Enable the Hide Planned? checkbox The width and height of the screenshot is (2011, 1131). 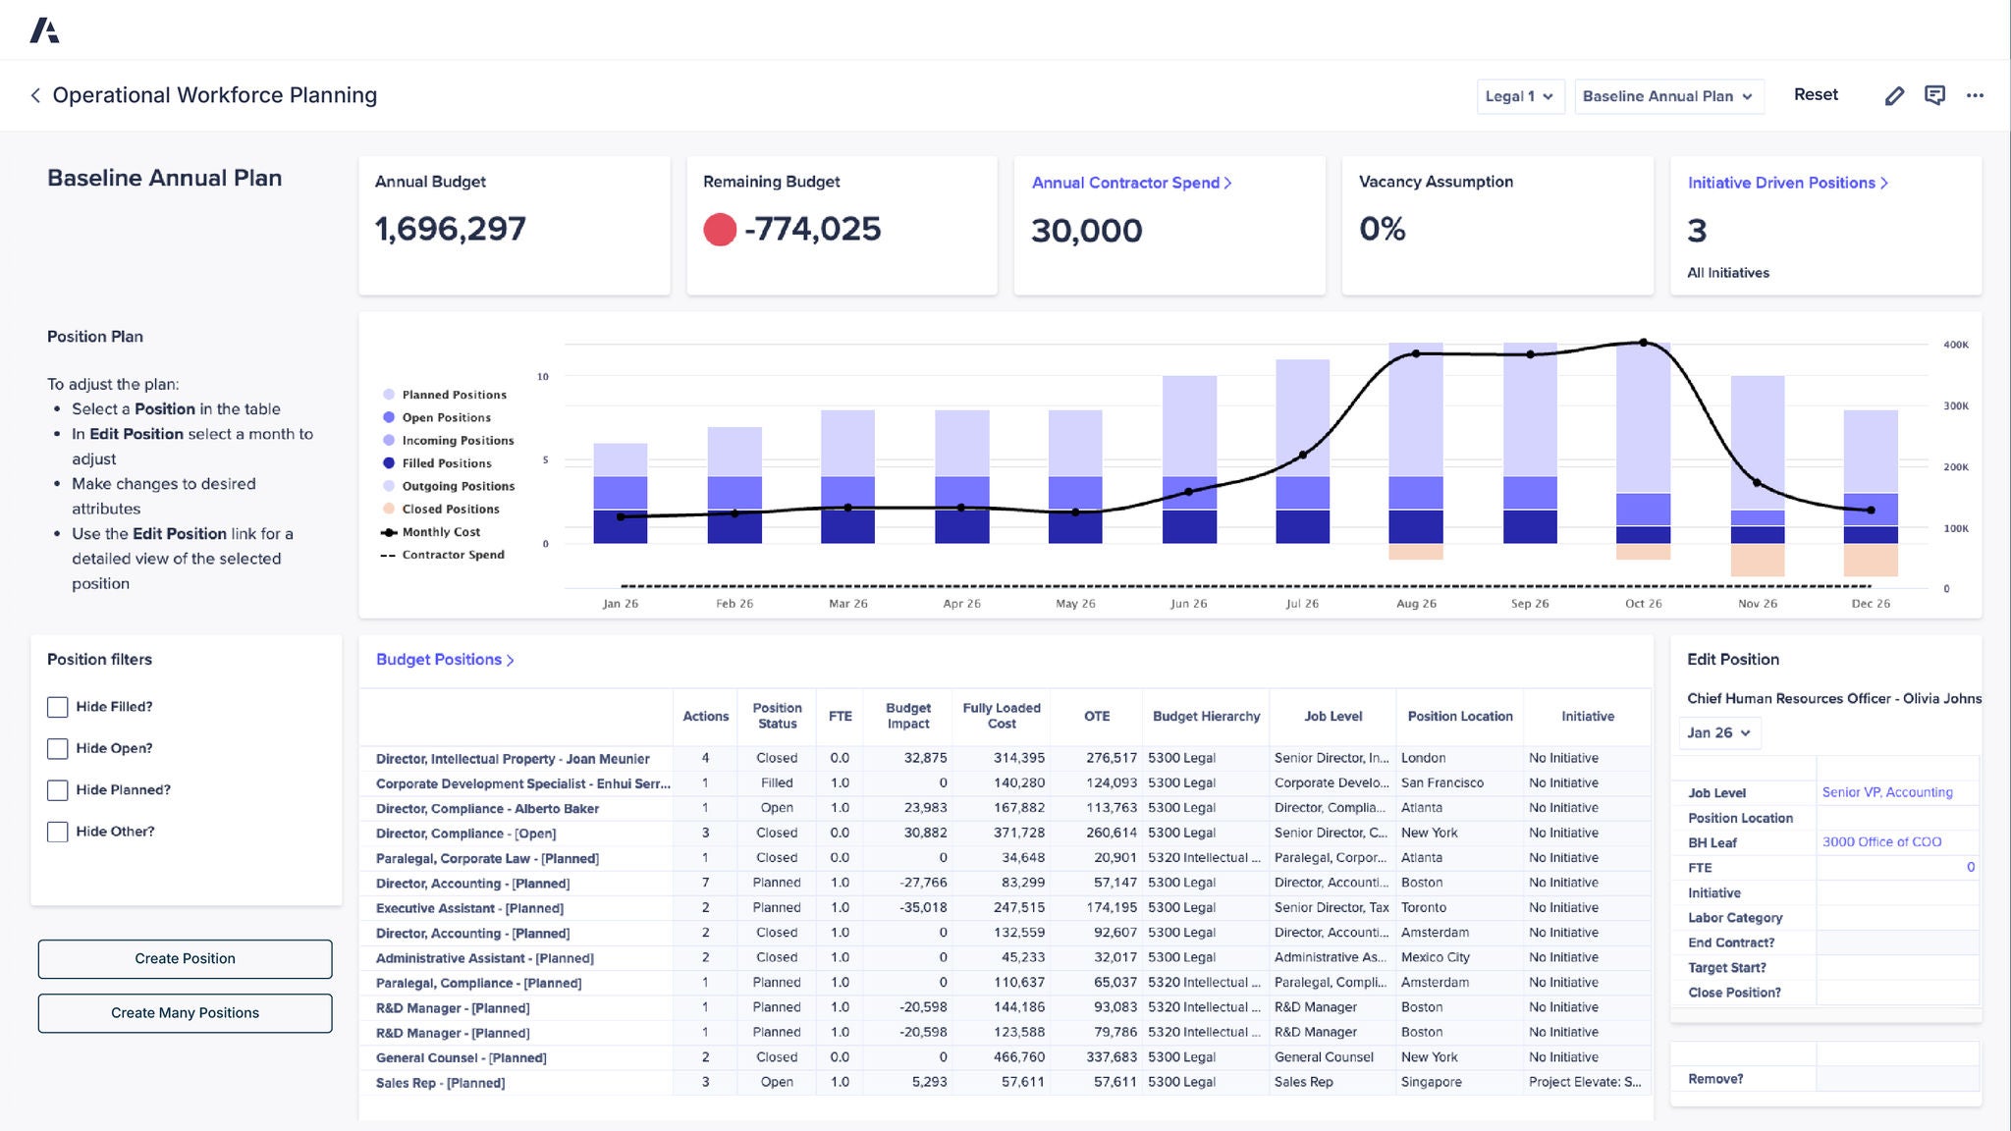(x=56, y=789)
